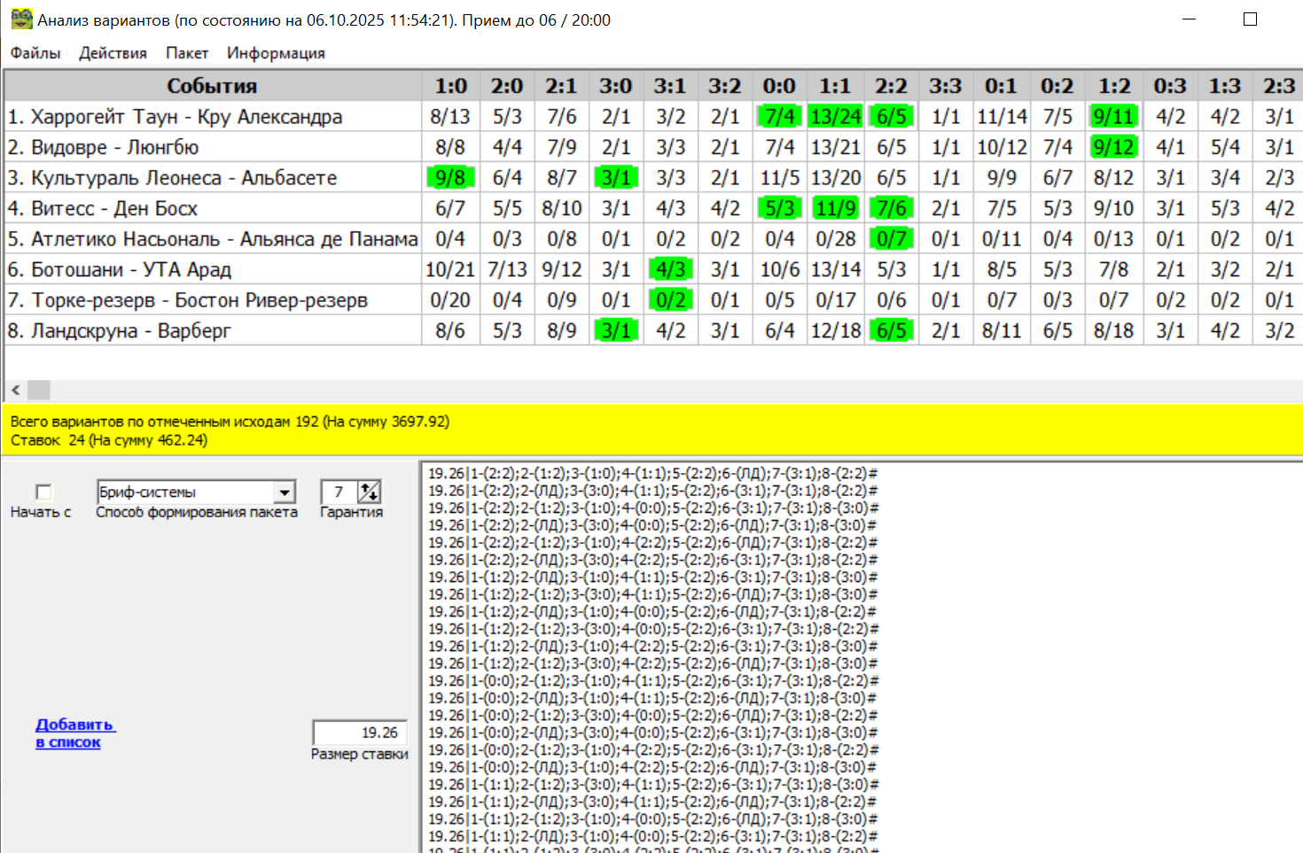
Task: Click the Размер ставки field showing 19.26
Action: [x=360, y=733]
